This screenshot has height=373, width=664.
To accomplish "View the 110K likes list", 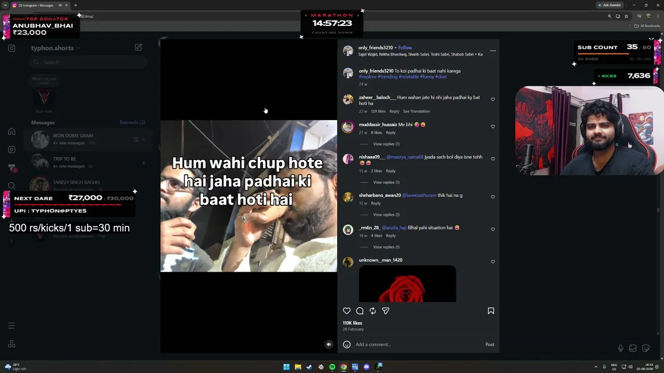I will tap(352, 323).
